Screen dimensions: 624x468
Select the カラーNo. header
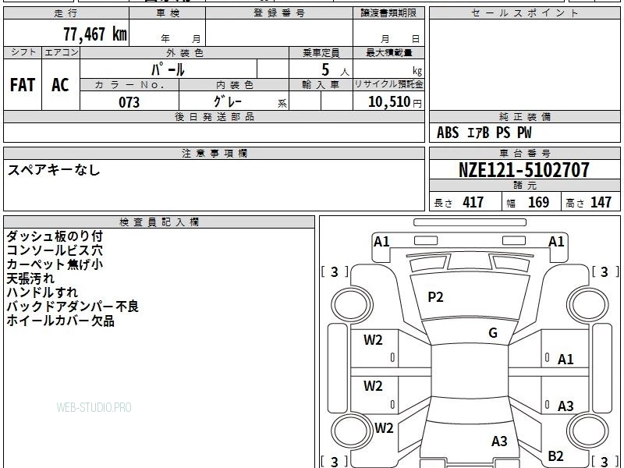point(129,85)
